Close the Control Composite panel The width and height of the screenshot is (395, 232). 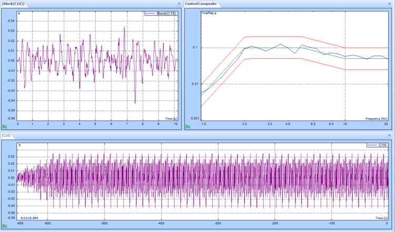pos(390,4)
